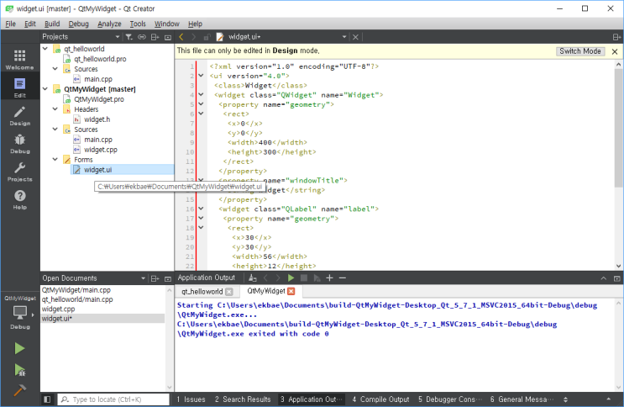Select QtMyWidget.pro file
The height and width of the screenshot is (407, 624).
point(99,99)
